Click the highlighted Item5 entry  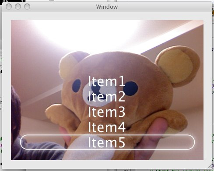(107, 142)
